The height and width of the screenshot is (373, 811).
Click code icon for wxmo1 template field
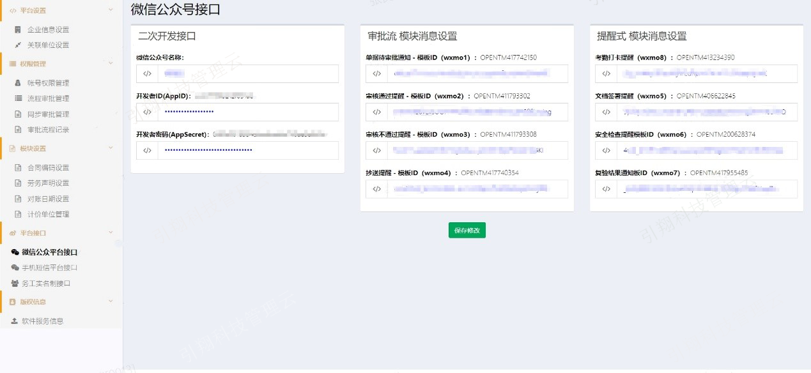click(x=376, y=73)
